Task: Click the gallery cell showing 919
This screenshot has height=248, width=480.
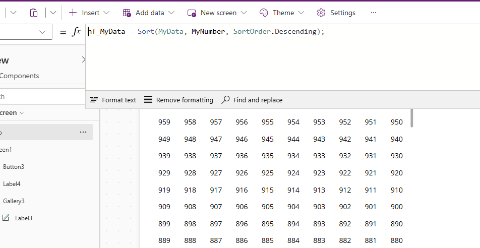Action: click(164, 191)
